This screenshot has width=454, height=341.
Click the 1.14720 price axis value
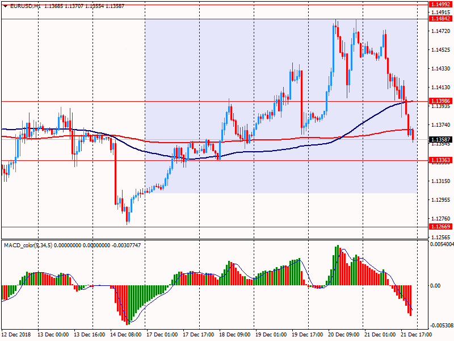[441, 31]
